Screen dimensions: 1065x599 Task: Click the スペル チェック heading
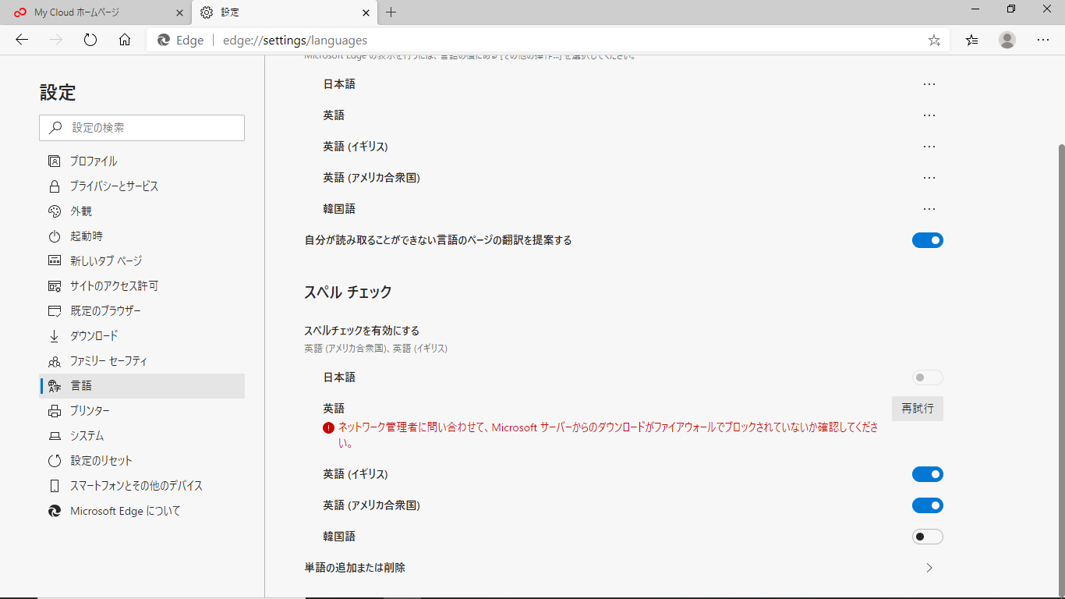coord(348,292)
